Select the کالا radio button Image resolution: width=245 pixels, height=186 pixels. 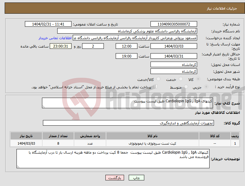(198, 79)
